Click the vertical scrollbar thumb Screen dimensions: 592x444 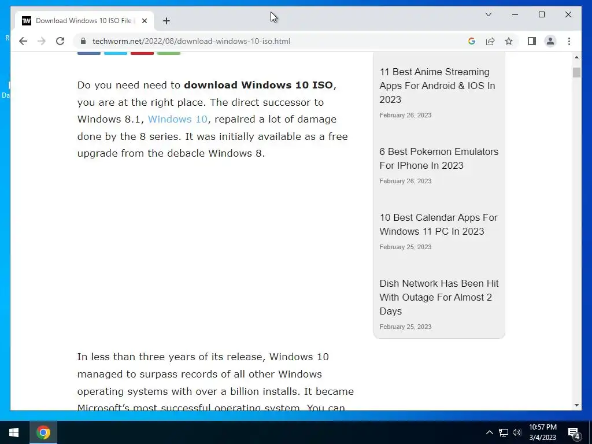click(576, 72)
